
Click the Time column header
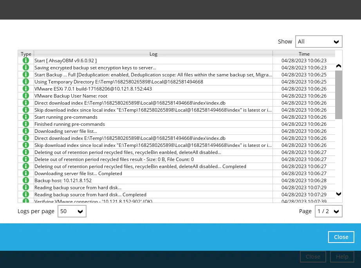(304, 54)
